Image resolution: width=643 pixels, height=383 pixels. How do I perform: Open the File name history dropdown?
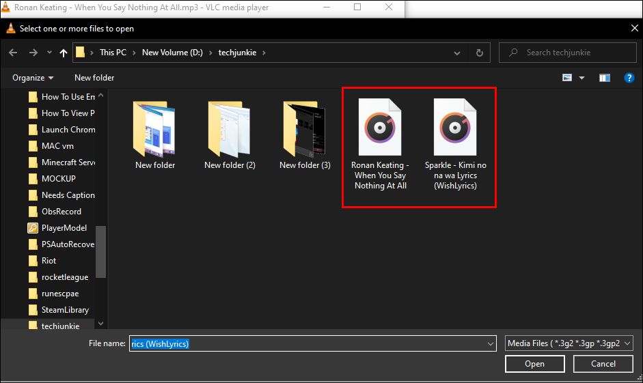coord(491,343)
